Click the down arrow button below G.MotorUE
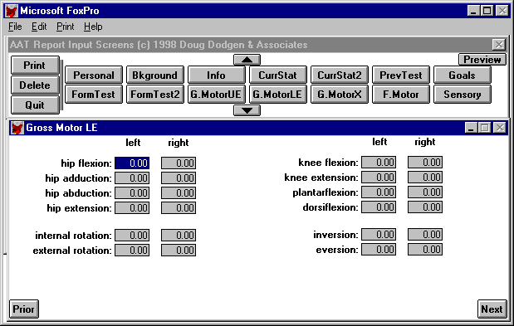 point(247,110)
